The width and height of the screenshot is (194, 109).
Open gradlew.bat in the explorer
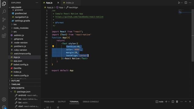pos(25,13)
